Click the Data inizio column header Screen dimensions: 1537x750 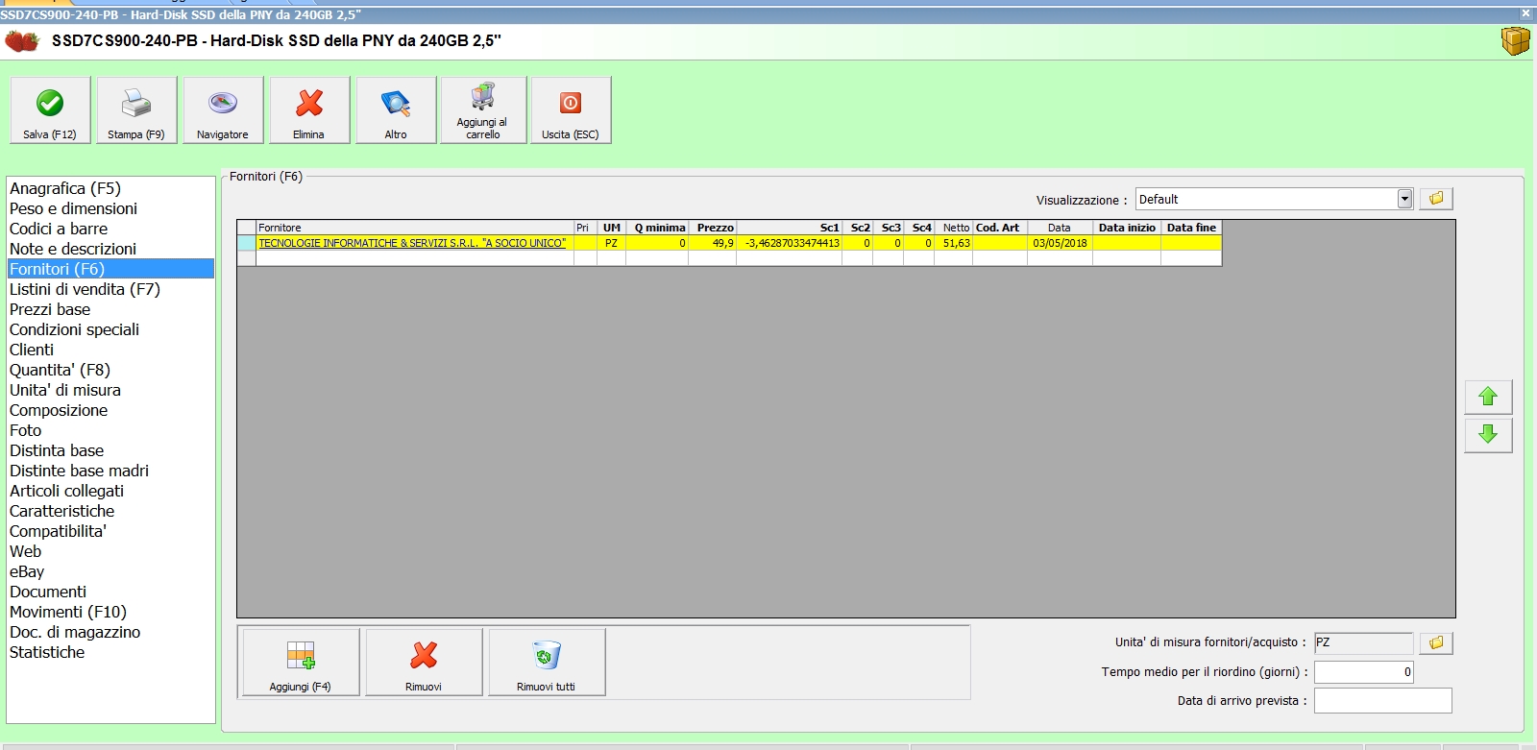pyautogui.click(x=1127, y=228)
